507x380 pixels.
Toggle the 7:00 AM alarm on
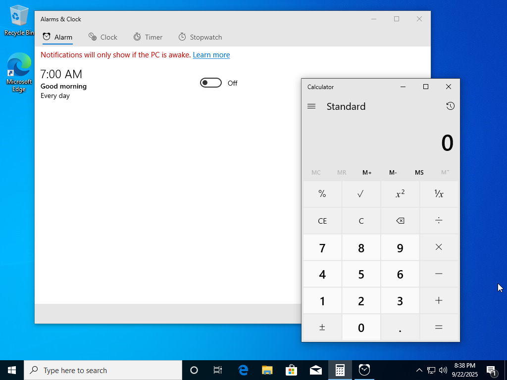(211, 83)
